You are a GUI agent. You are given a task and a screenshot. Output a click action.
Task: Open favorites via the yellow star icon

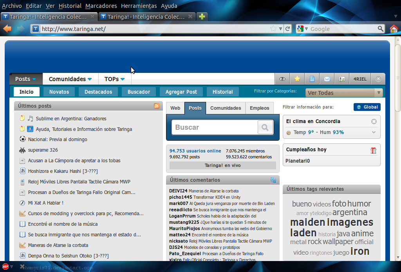(297, 79)
